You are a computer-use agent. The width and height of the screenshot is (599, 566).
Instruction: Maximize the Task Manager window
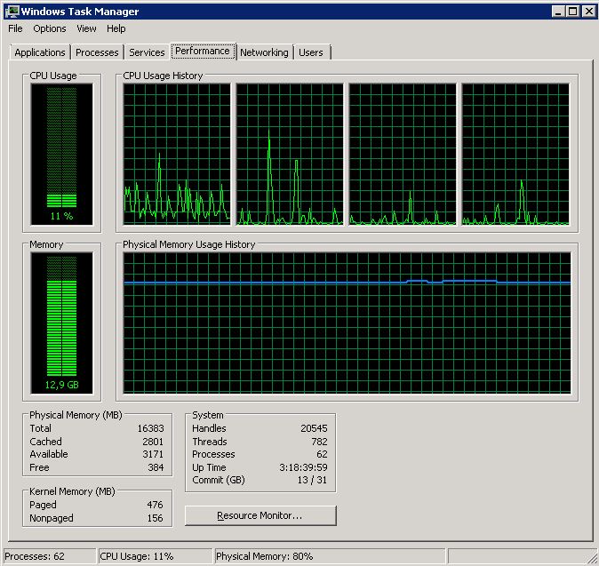click(573, 12)
